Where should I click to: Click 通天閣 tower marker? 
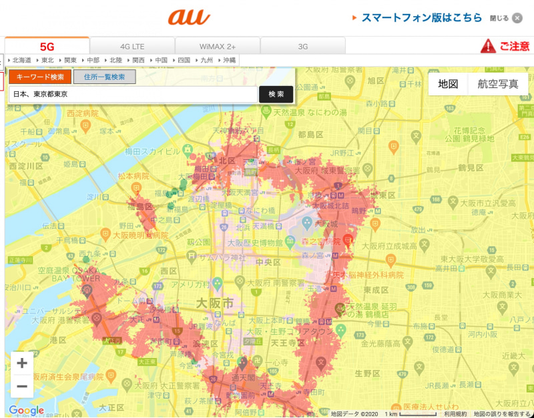(242, 364)
